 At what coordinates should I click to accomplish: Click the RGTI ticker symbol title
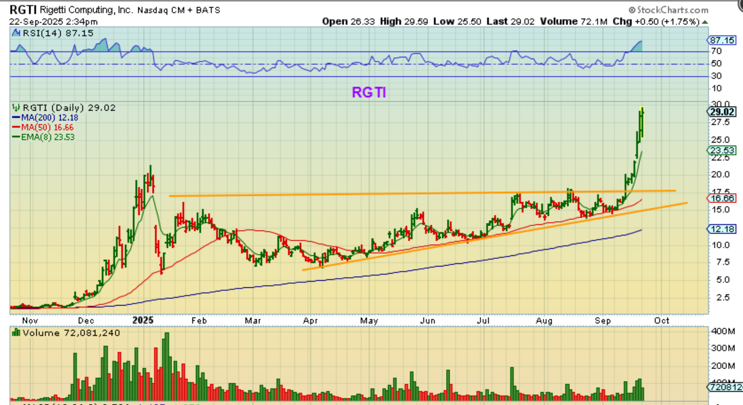[23, 9]
